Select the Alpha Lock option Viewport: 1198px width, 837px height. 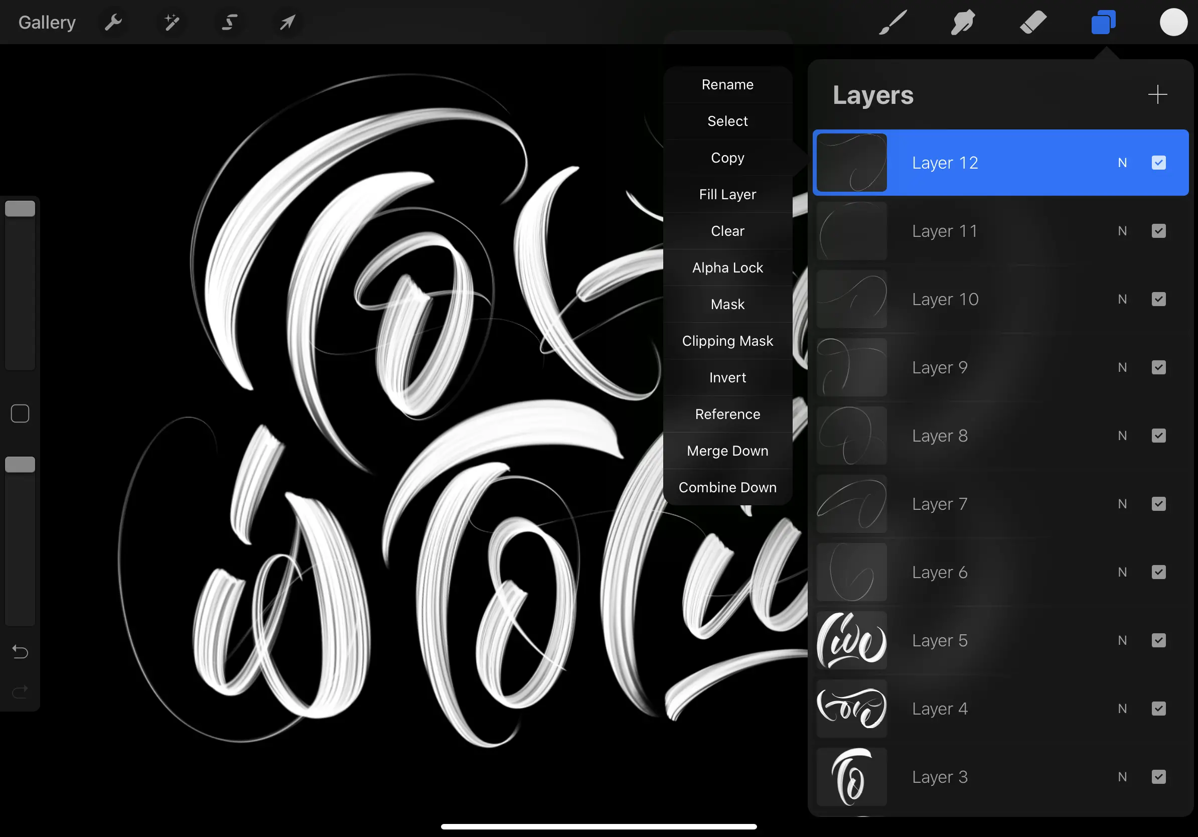[727, 268]
